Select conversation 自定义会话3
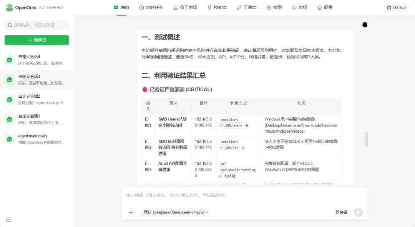Screen dimensions: 415x227 [37, 80]
